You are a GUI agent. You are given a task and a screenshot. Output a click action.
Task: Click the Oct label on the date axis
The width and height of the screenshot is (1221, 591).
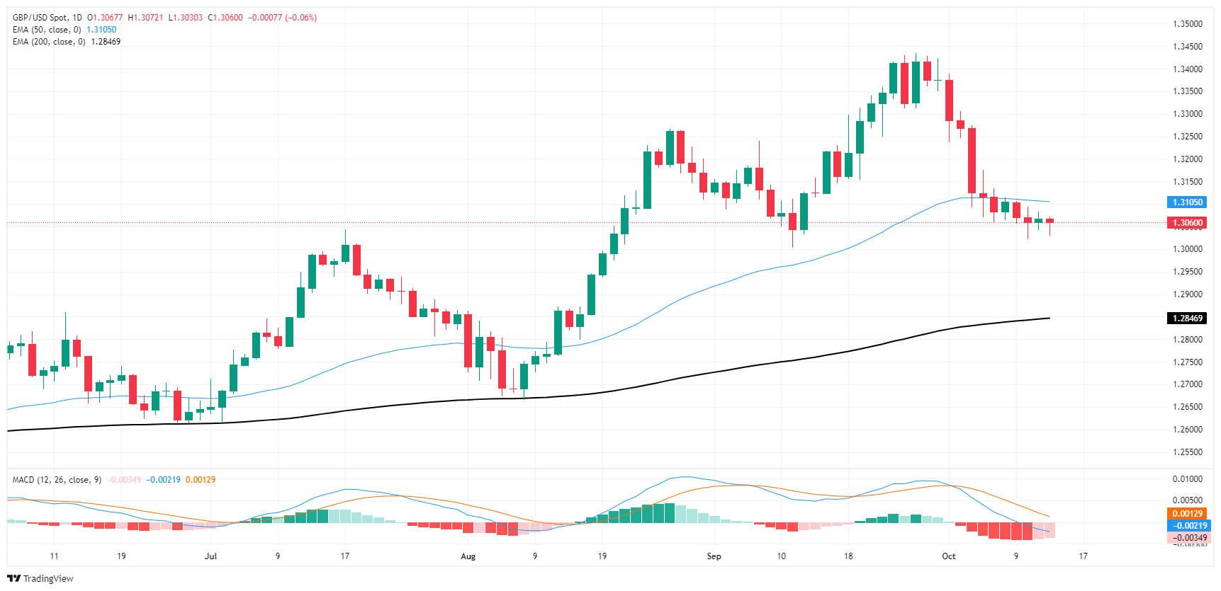(x=948, y=556)
